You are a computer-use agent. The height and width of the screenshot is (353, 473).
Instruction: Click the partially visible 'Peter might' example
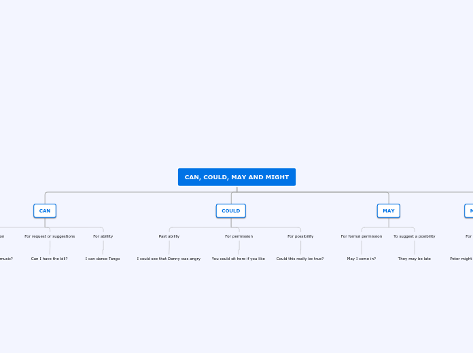tap(461, 259)
